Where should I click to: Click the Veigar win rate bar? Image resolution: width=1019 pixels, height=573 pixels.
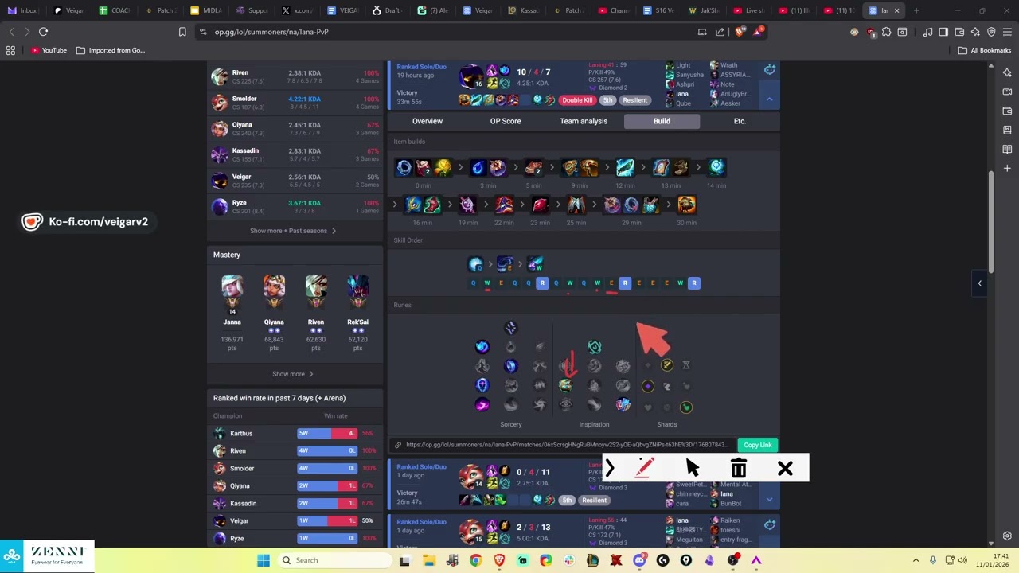click(x=327, y=520)
